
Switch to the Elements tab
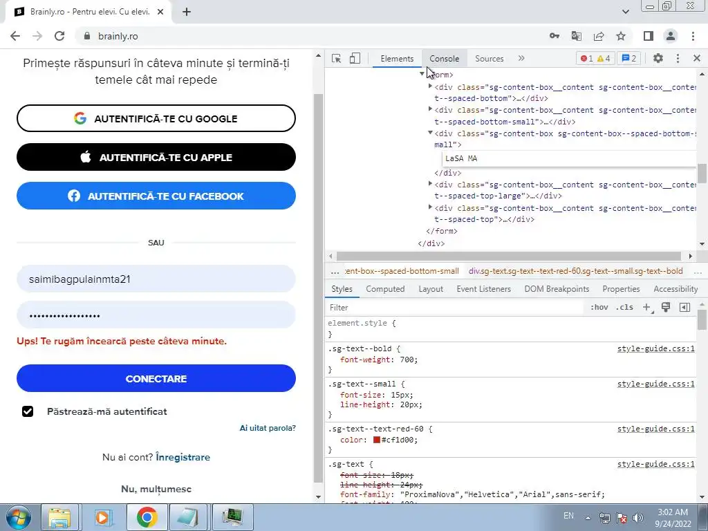pyautogui.click(x=397, y=58)
